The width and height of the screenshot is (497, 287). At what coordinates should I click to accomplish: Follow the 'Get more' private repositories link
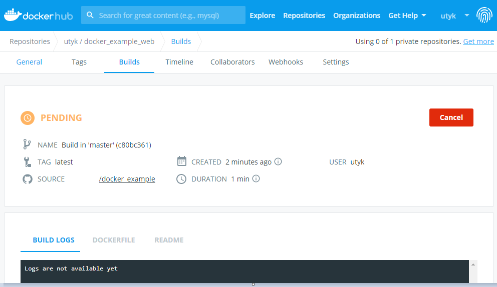click(478, 41)
